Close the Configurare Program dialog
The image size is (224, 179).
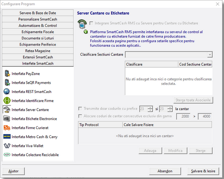click(218, 4)
